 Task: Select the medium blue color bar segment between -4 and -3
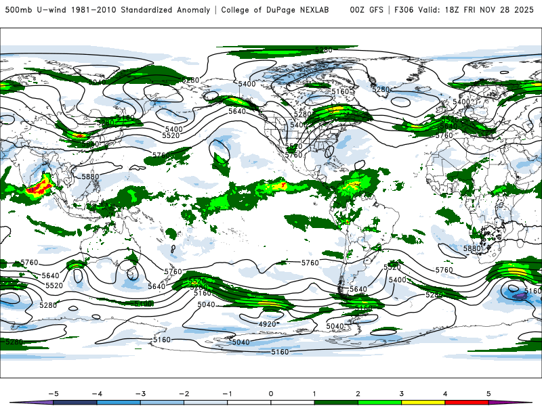click(119, 403)
